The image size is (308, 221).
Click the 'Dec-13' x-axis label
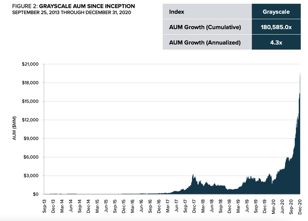53,206
